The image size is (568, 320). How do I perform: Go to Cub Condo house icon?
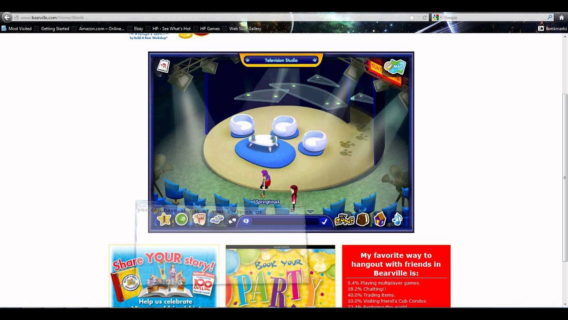coord(380,219)
